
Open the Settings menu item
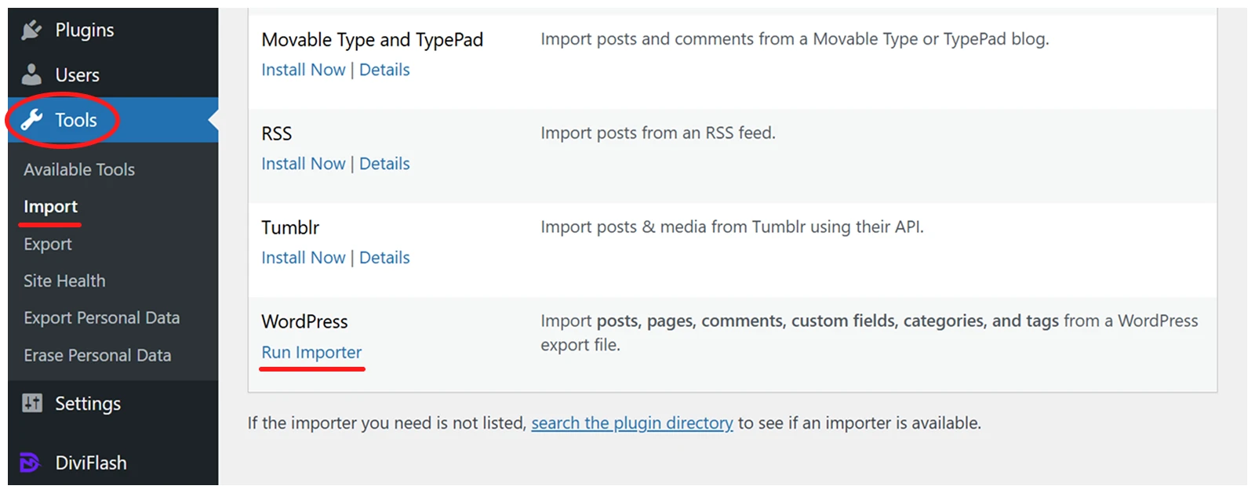click(x=87, y=404)
